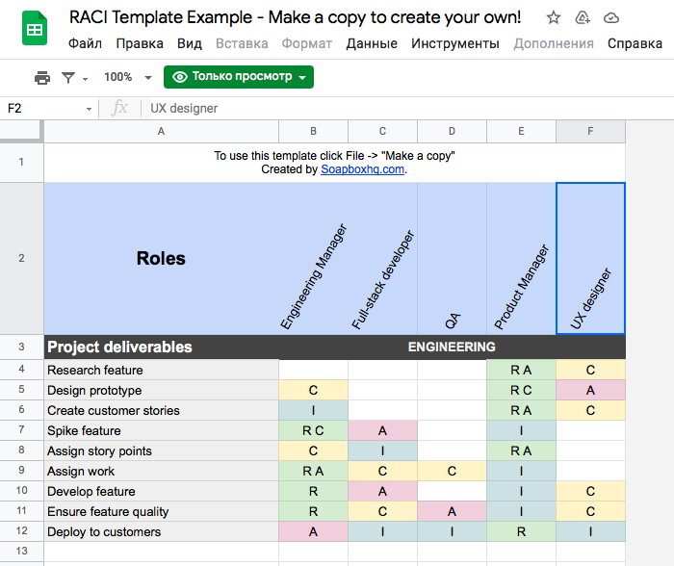Select the Assign story points cell

coord(161,450)
